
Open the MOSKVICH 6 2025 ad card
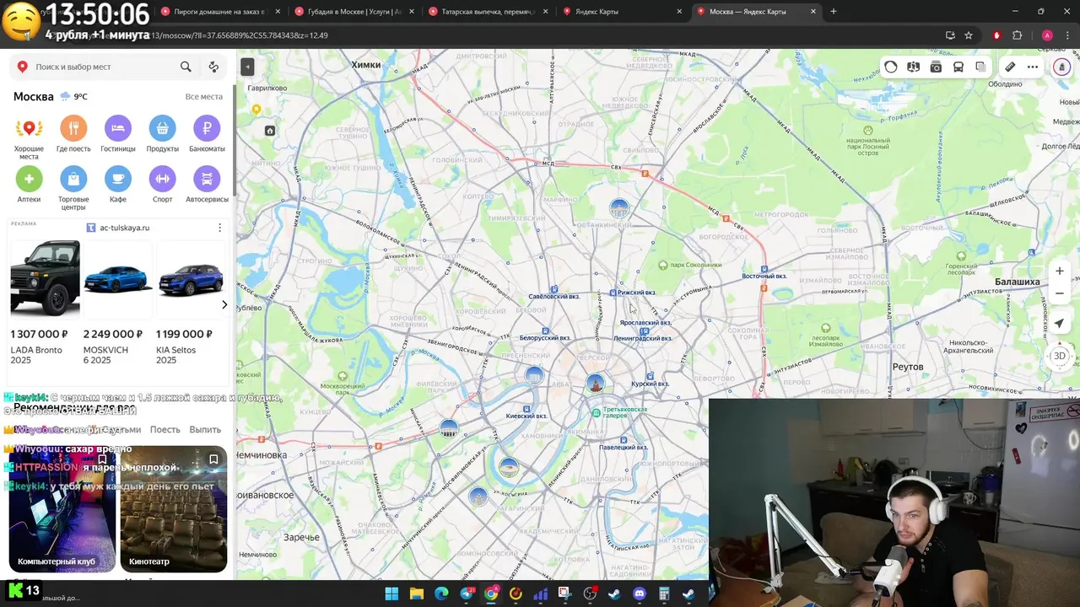coord(116,303)
